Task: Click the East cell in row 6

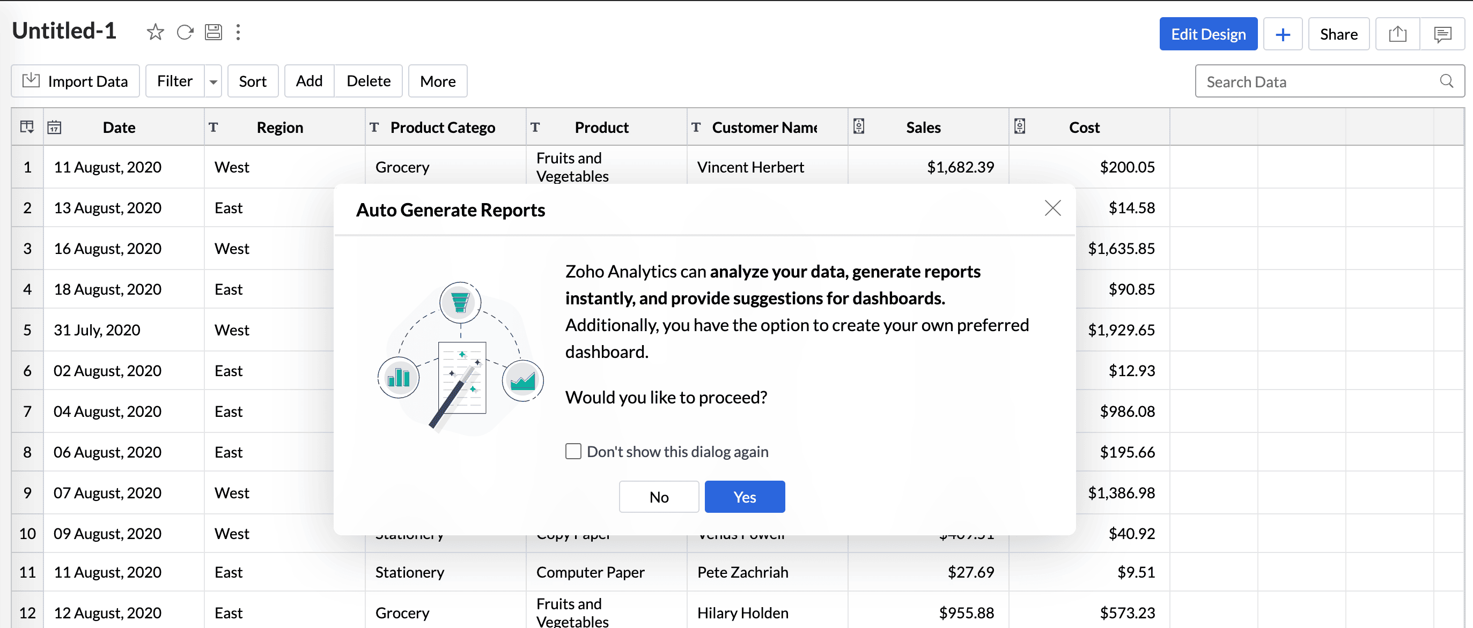Action: (269, 370)
